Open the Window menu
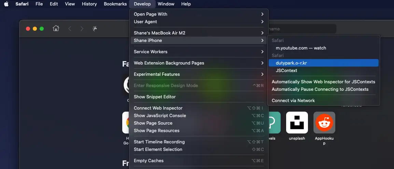Viewport: 394px width, 169px height. click(x=166, y=4)
